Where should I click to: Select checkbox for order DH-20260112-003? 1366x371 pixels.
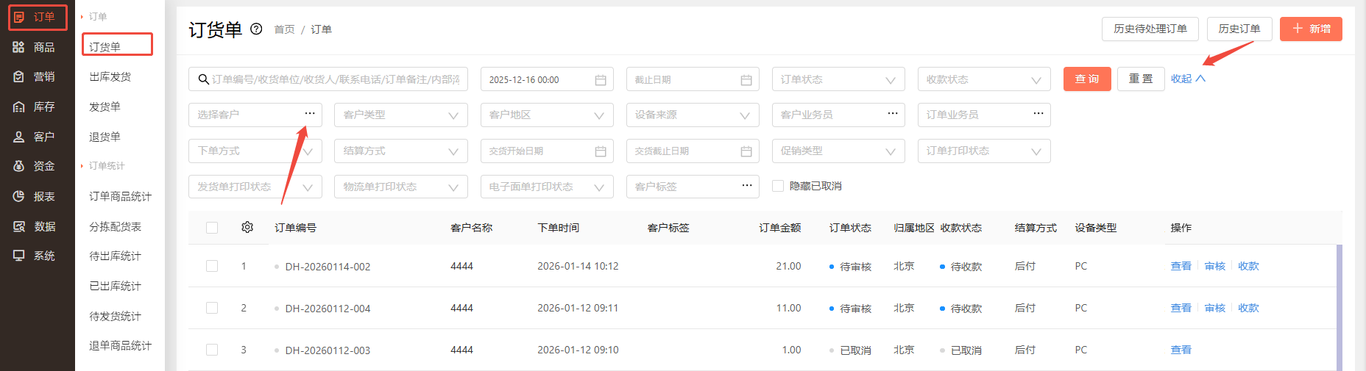[x=212, y=350]
